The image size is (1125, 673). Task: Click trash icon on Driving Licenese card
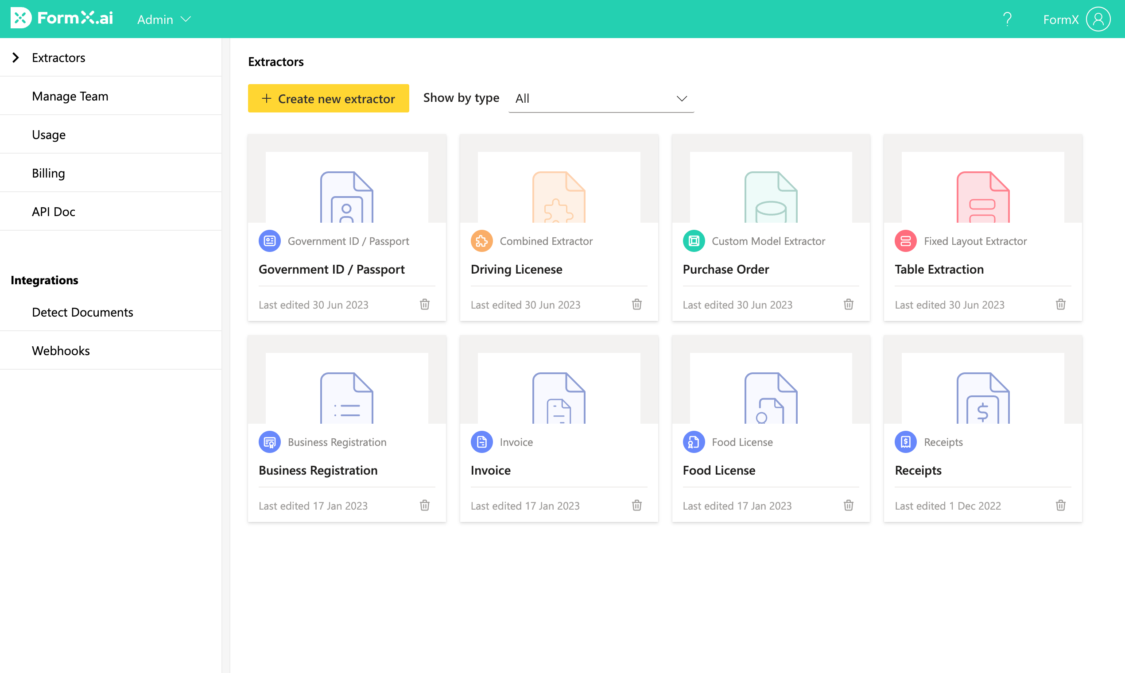636,304
